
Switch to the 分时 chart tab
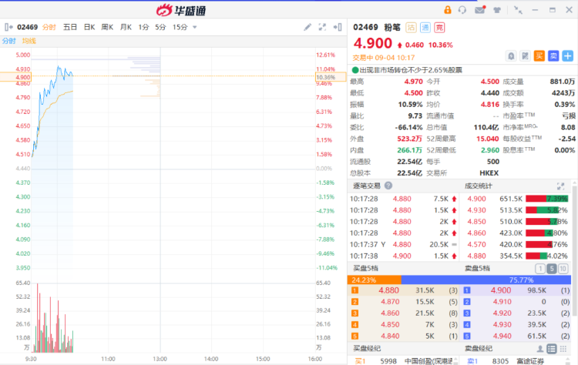click(x=49, y=27)
